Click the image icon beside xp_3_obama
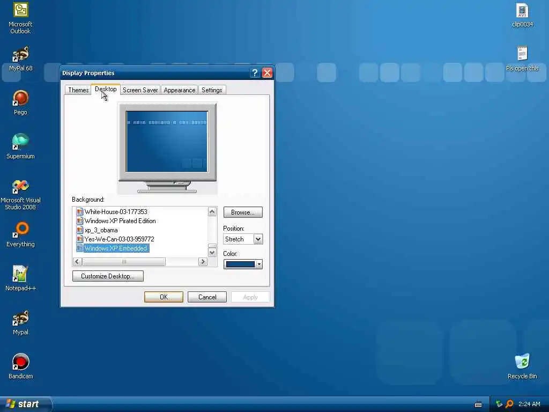The image size is (549, 412). [x=79, y=230]
